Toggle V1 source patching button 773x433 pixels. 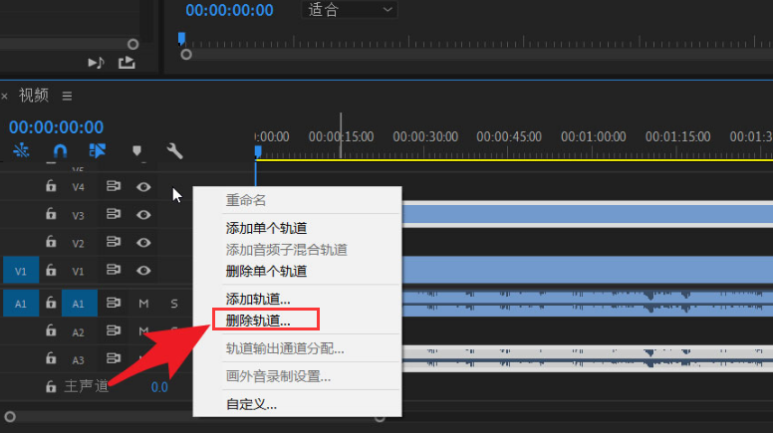[21, 271]
